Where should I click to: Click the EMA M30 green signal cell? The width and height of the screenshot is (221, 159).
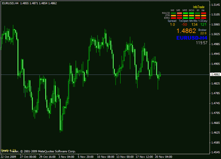pyautogui.click(x=192, y=18)
